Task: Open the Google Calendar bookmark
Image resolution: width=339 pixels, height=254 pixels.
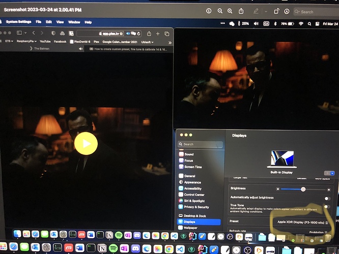Action: click(x=120, y=42)
